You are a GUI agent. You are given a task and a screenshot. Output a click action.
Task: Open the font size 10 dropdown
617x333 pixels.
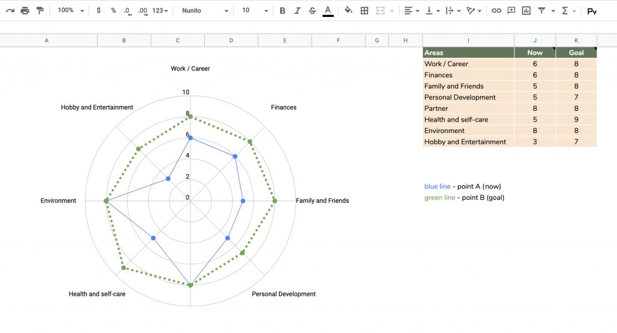[x=255, y=11]
